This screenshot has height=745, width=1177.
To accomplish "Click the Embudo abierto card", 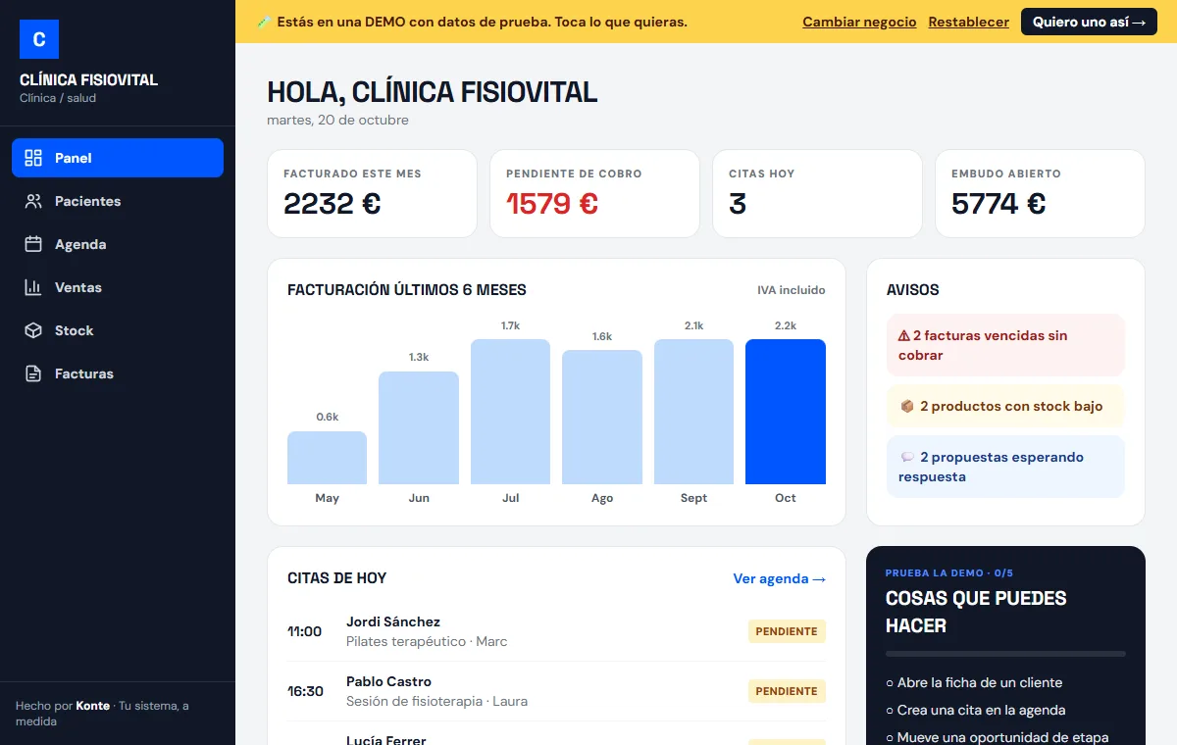I will coord(1040,193).
